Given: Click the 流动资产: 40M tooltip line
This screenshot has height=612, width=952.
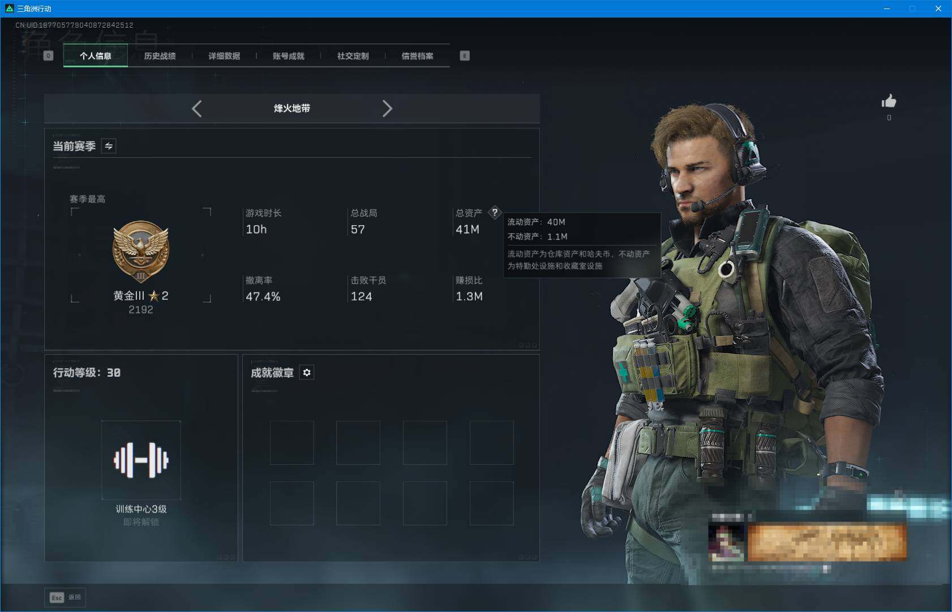Looking at the screenshot, I should pos(537,222).
